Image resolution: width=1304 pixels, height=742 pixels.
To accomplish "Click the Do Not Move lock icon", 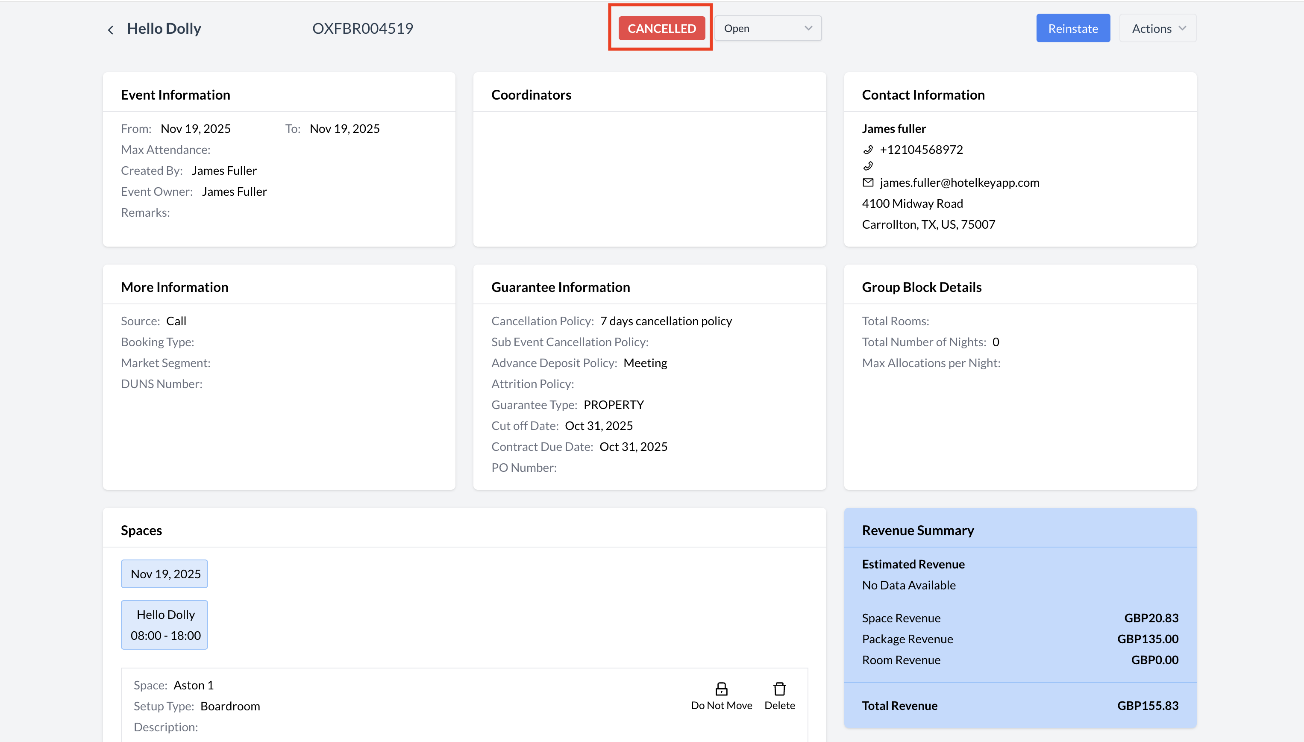I will pyautogui.click(x=721, y=689).
